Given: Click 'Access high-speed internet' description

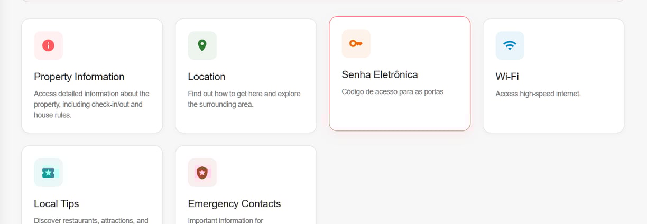Looking at the screenshot, I should coord(538,94).
